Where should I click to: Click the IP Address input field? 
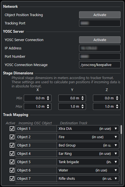tap(100, 48)
